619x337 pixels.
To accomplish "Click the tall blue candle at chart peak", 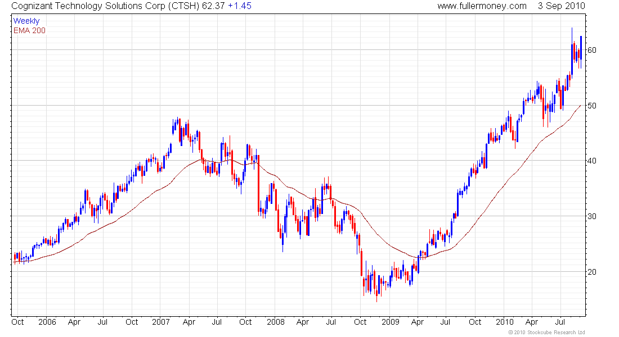I will click(572, 52).
